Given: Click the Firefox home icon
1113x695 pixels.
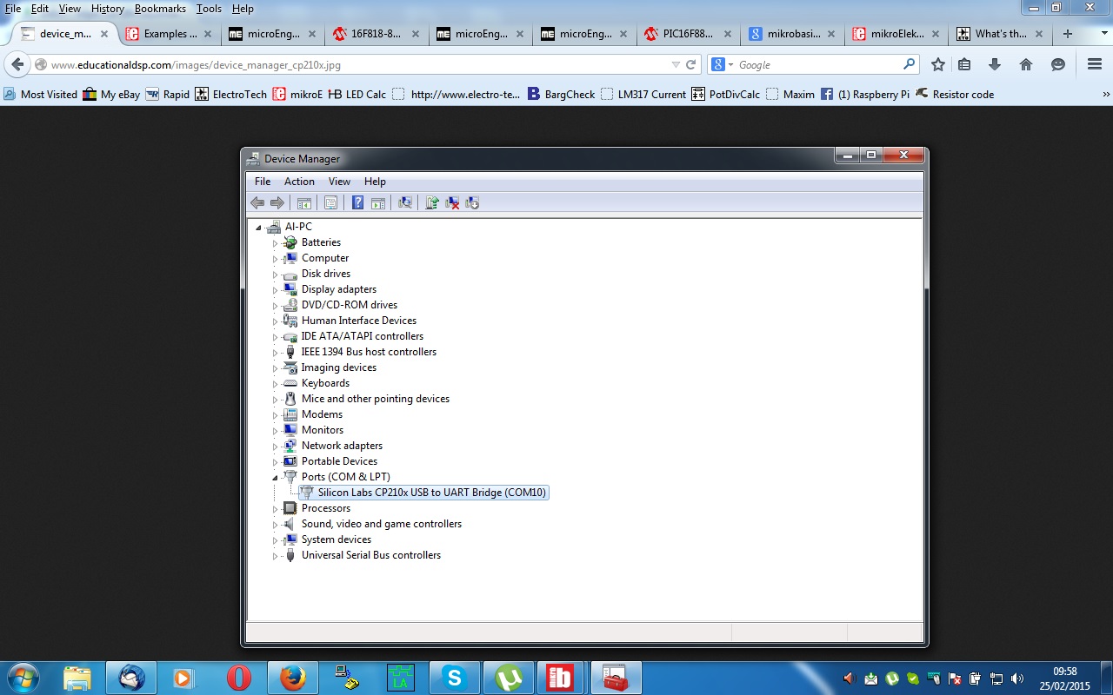Looking at the screenshot, I should click(x=1026, y=64).
